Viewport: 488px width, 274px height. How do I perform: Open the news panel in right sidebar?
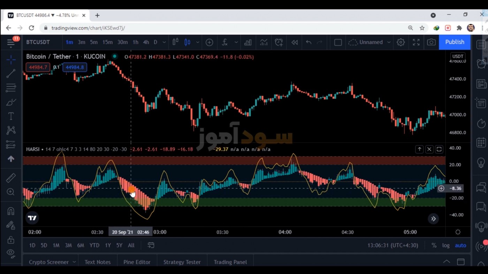[x=481, y=83]
